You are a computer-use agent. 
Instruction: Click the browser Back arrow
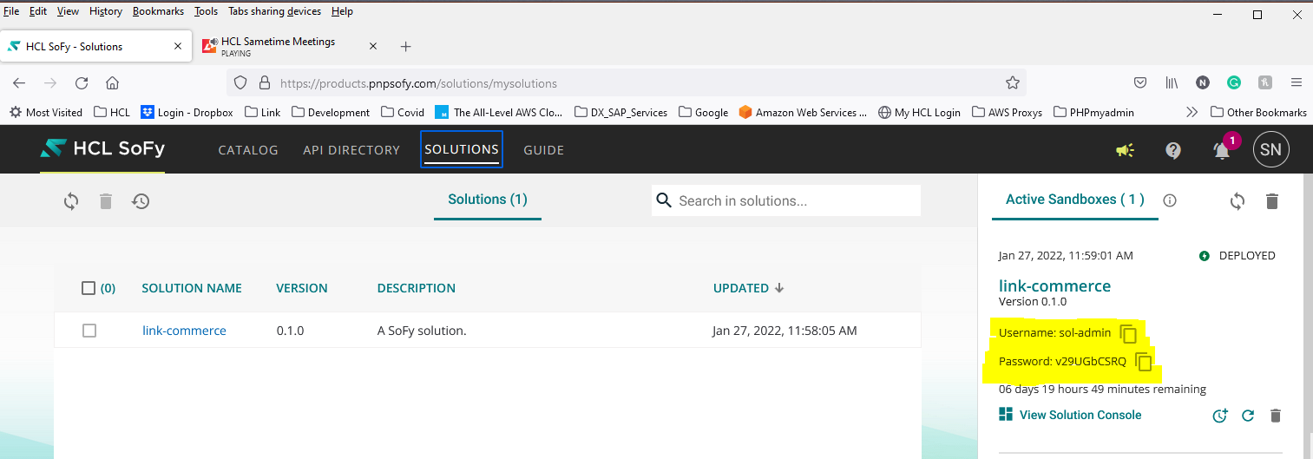pyautogui.click(x=19, y=83)
